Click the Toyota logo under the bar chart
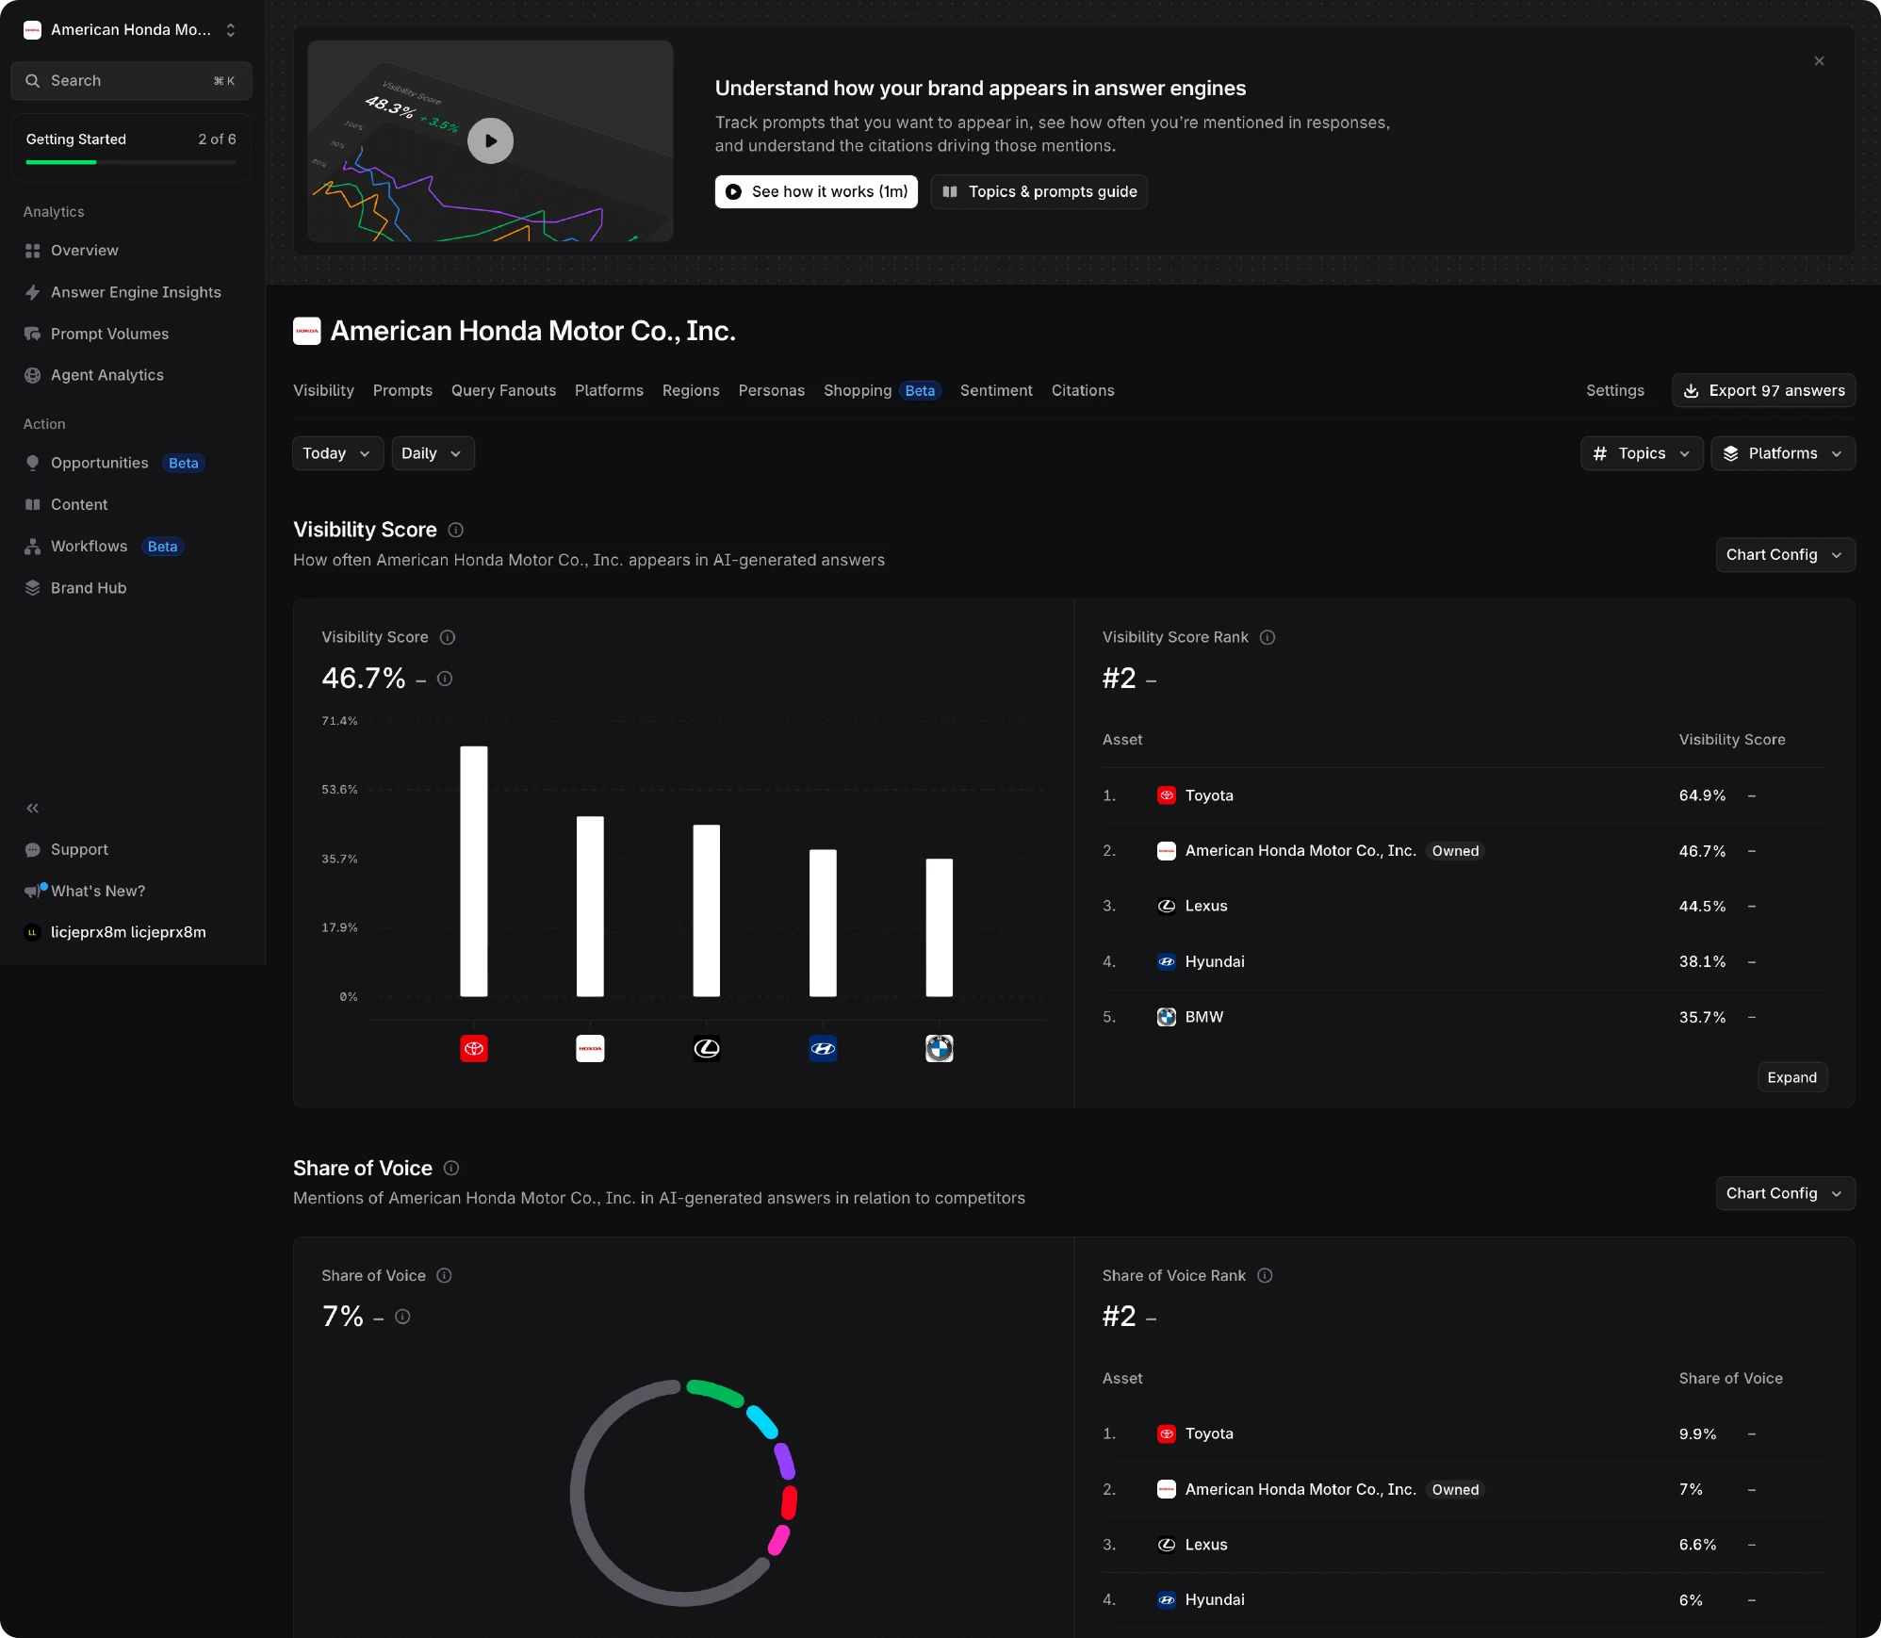The width and height of the screenshot is (1881, 1638). 474,1048
